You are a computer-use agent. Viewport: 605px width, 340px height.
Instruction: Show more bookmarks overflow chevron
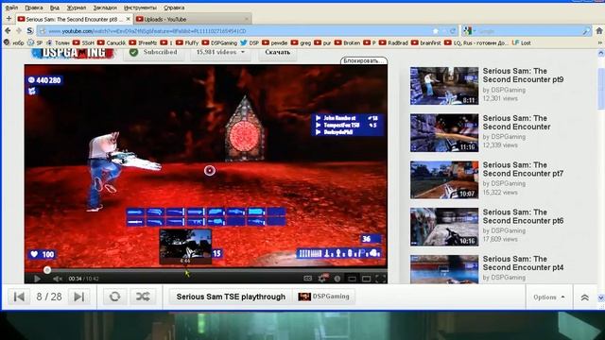point(600,42)
